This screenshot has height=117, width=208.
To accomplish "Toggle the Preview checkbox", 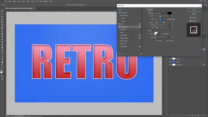I will [x=190, y=21].
